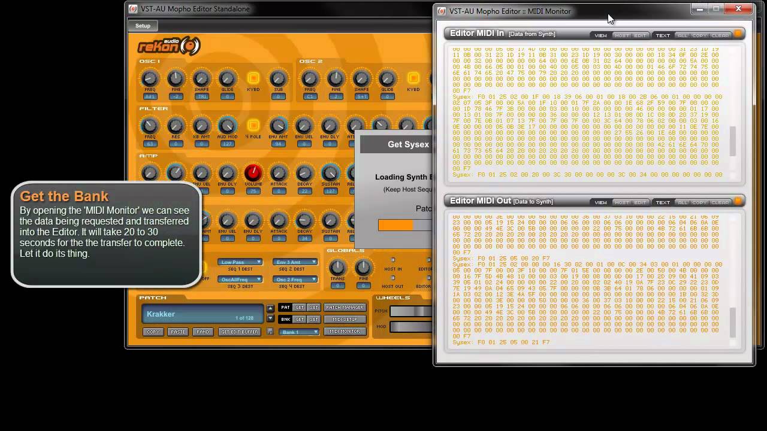Click the OSC 2 FINE knob
Viewport: 767px width, 431px height.
336,78
